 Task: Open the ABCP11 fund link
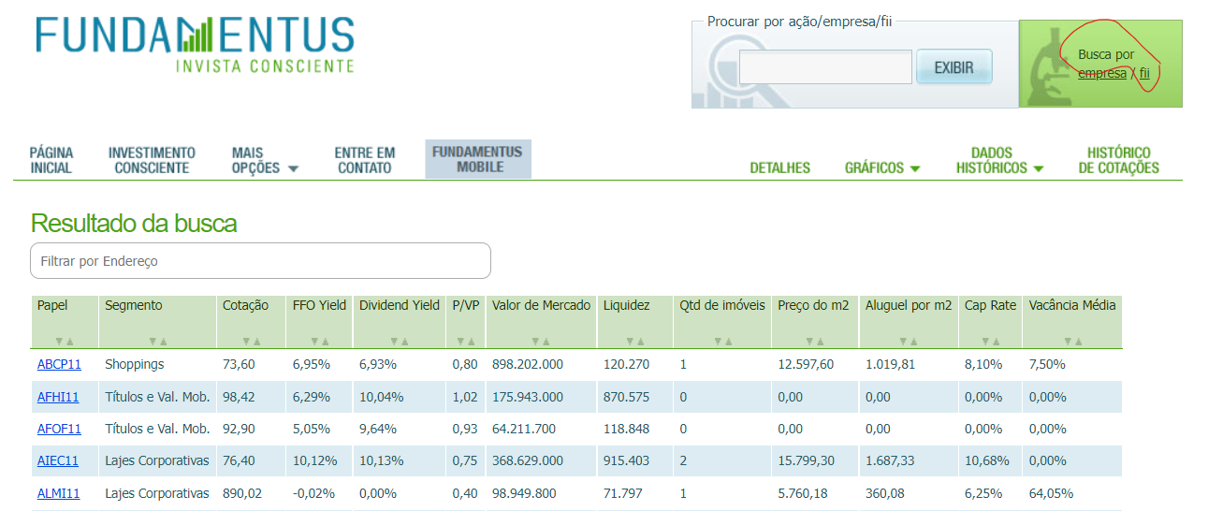pos(59,364)
